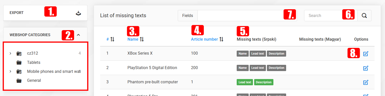
Task: Expand Mobile phones and smart watches category
Action: click(x=10, y=72)
